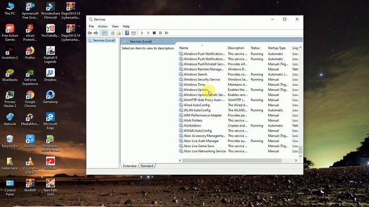Click the Dropbox desktop icon

coord(50,75)
